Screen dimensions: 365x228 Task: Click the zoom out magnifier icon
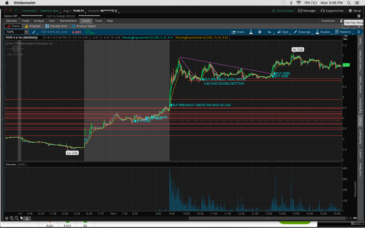tap(16, 218)
